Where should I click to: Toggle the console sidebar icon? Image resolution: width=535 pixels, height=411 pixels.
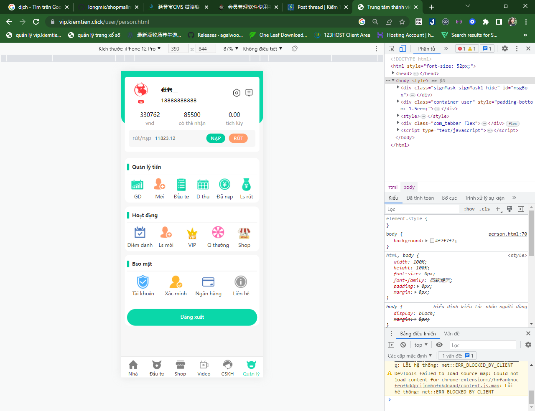[x=391, y=345]
